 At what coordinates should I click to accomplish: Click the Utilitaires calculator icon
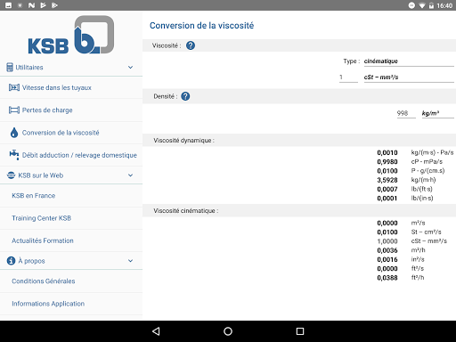(10, 68)
